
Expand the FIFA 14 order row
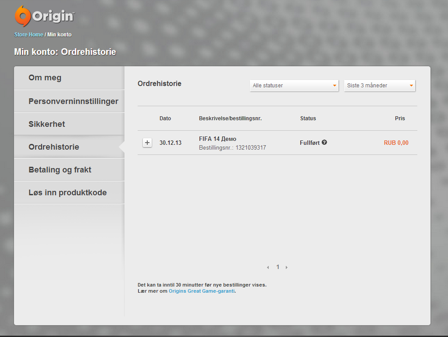pyautogui.click(x=147, y=143)
